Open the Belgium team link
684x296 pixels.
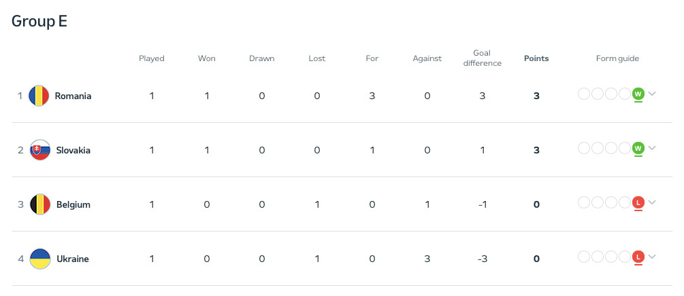(x=73, y=204)
